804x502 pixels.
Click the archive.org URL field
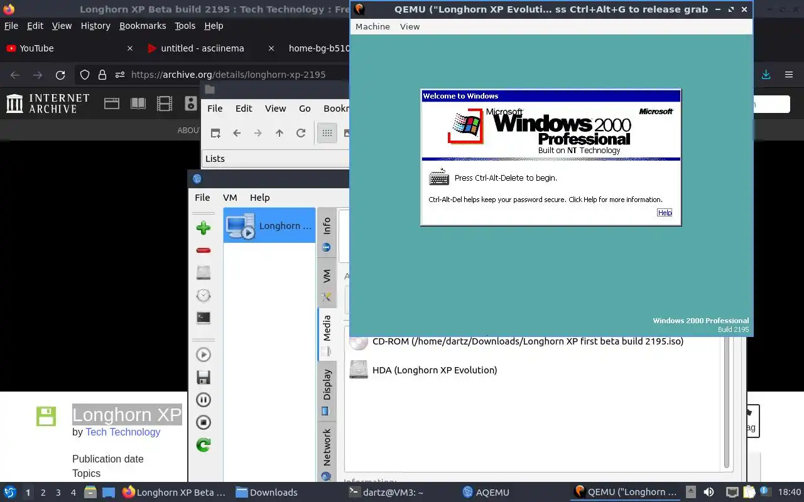pyautogui.click(x=229, y=75)
